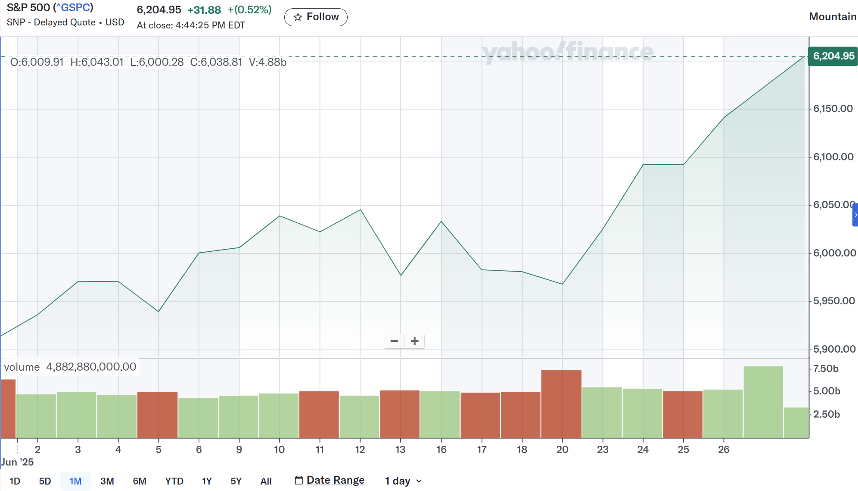Image resolution: width=858 pixels, height=491 pixels.
Task: Select the 6M range tab
Action: [x=140, y=481]
